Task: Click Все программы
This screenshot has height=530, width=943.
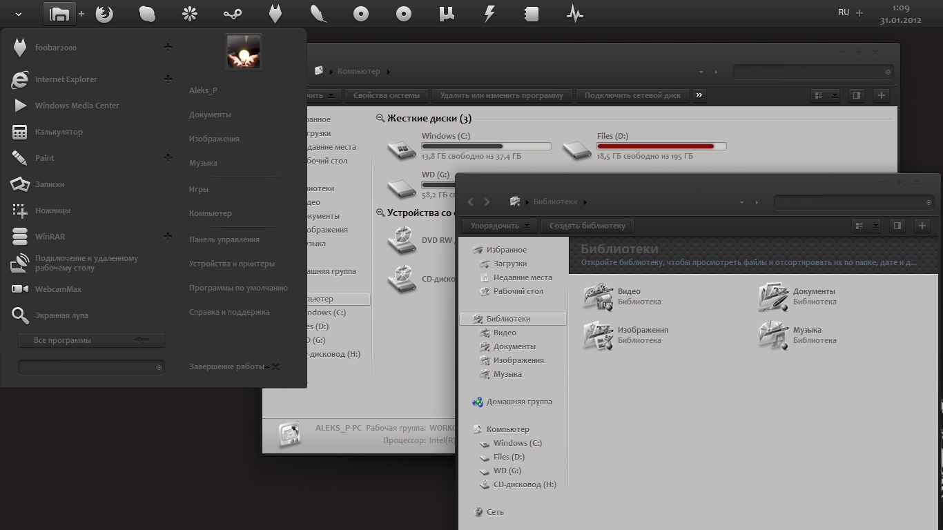Action: 91,340
